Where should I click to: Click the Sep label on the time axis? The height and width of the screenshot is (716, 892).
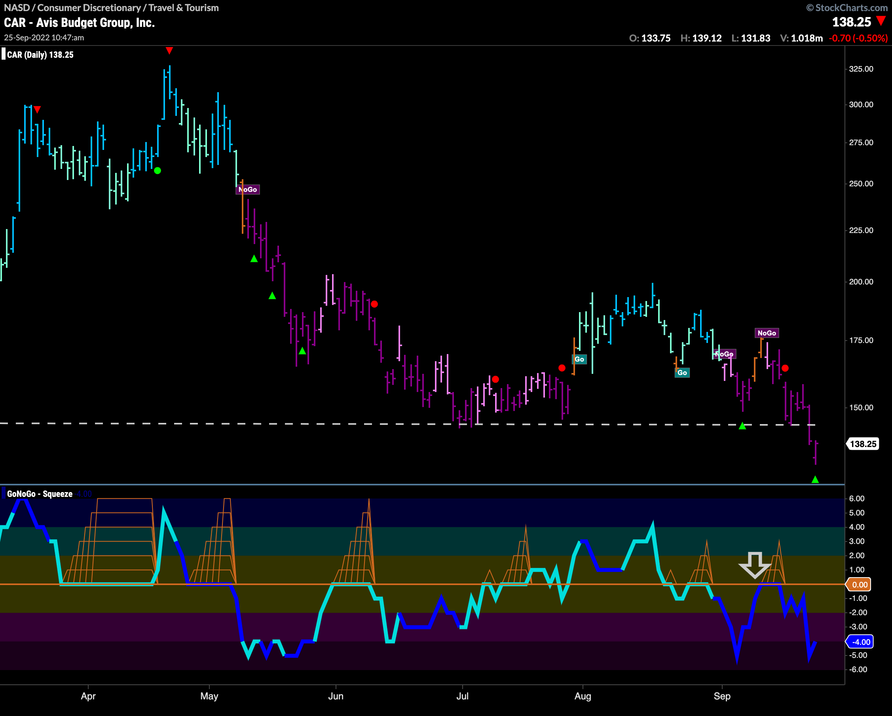coord(722,696)
